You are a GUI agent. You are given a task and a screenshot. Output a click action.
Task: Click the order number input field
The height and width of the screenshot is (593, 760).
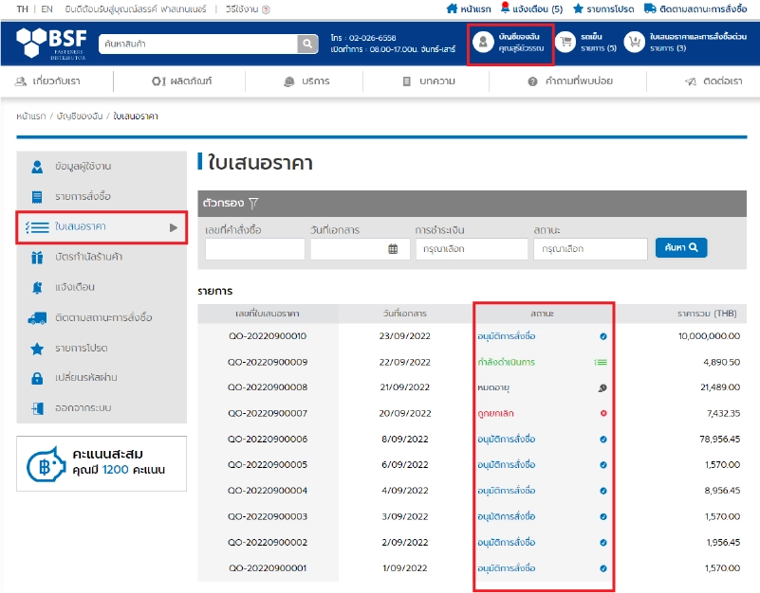[x=254, y=249]
